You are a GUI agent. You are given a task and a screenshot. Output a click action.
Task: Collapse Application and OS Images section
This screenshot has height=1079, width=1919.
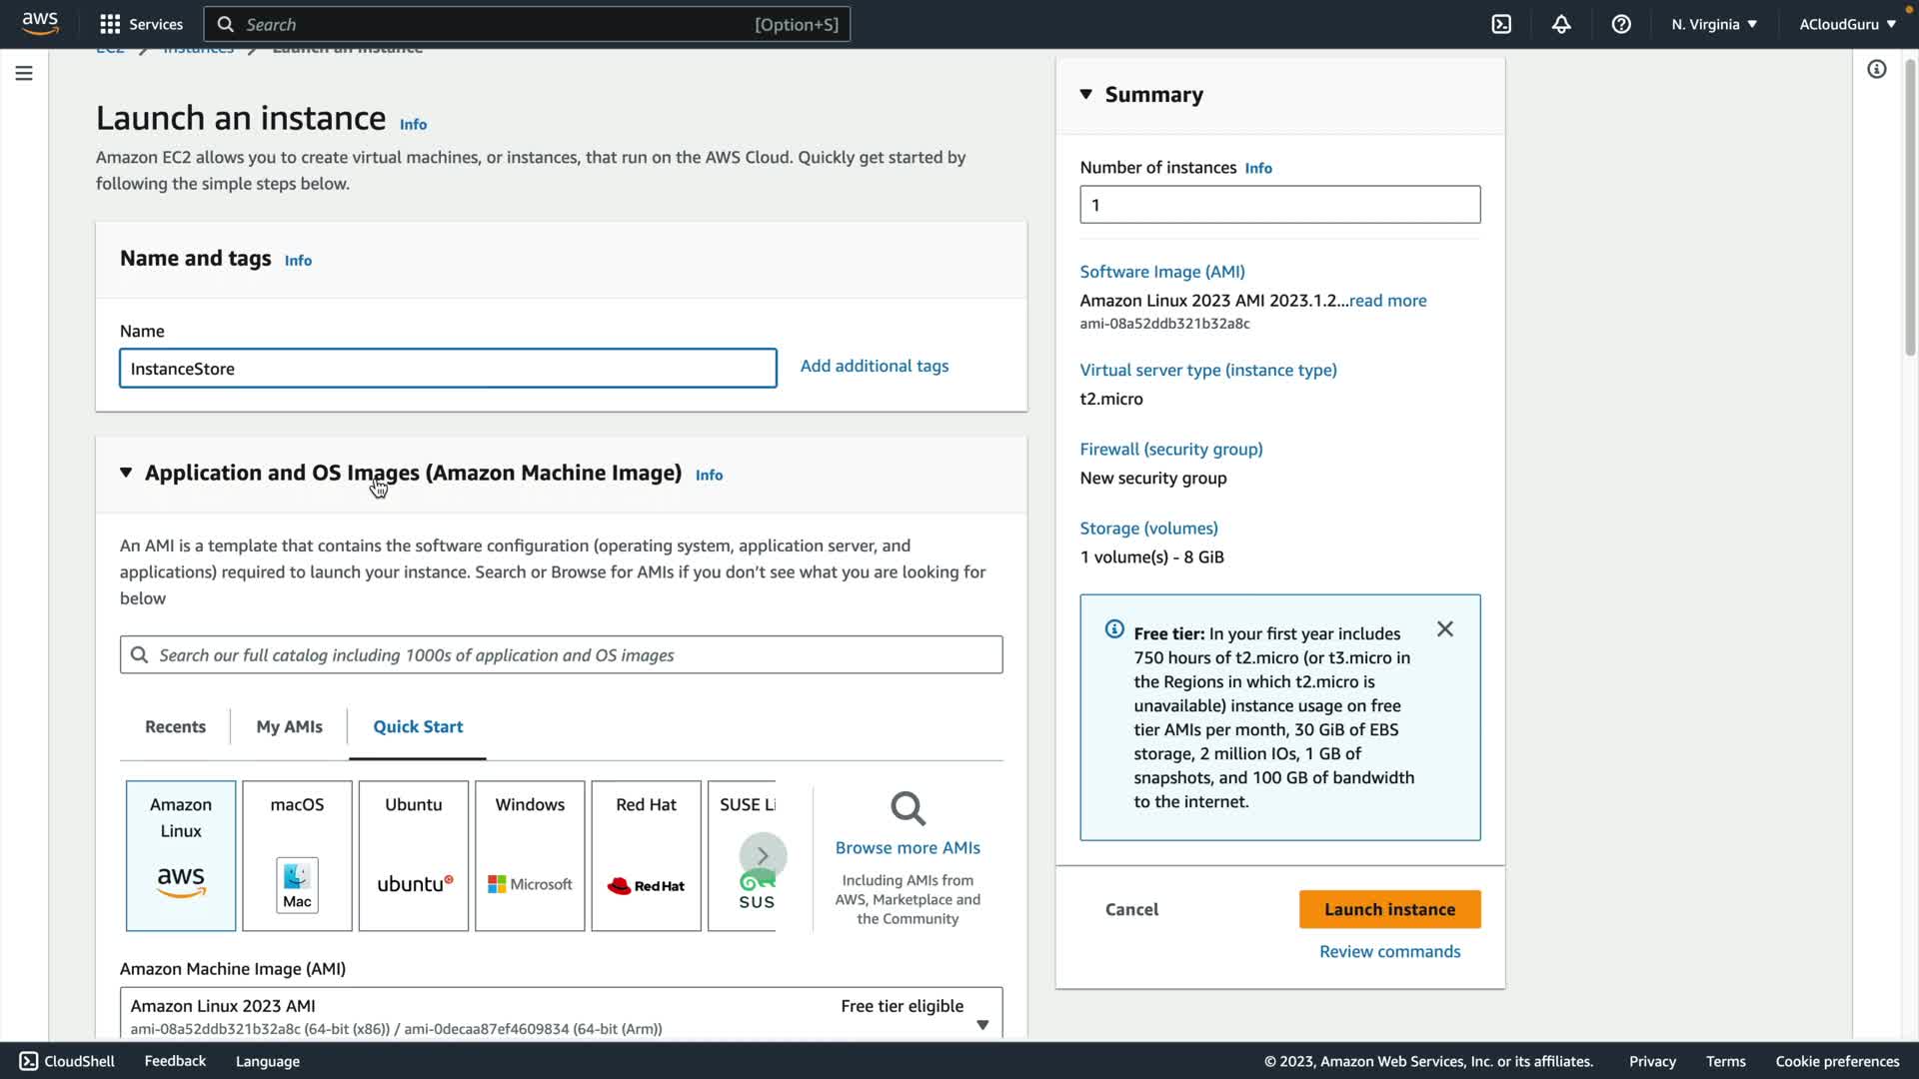(x=126, y=473)
